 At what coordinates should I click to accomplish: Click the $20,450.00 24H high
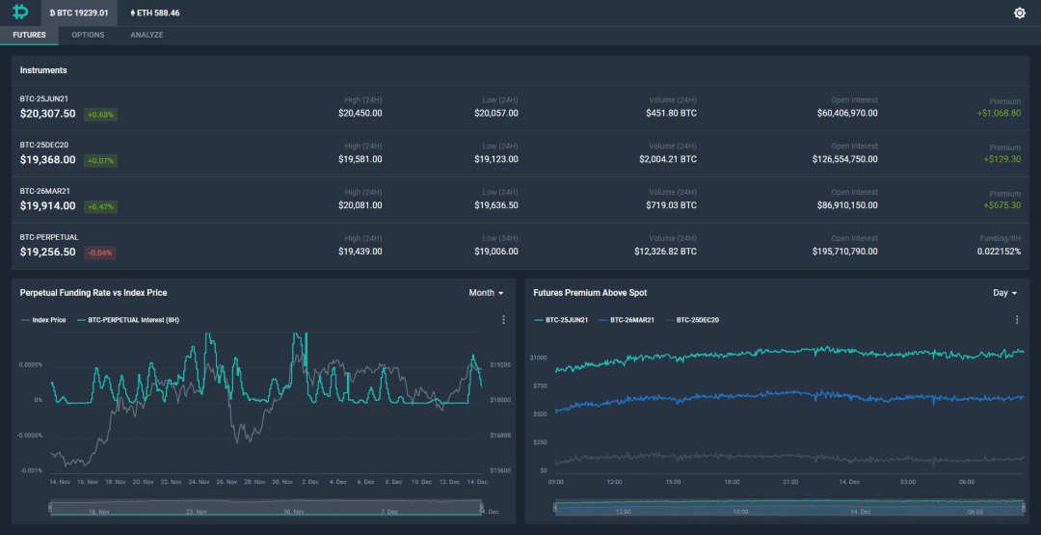tap(360, 114)
